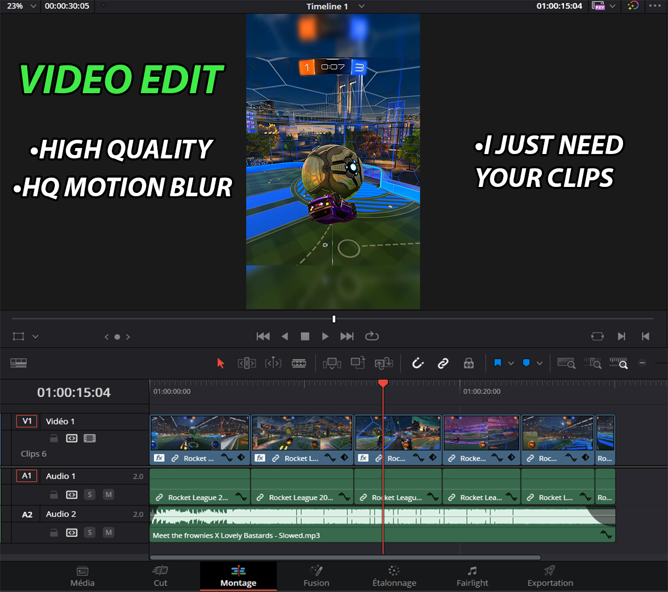Mute the Audio 1 track
Image resolution: width=668 pixels, height=592 pixels.
click(109, 494)
